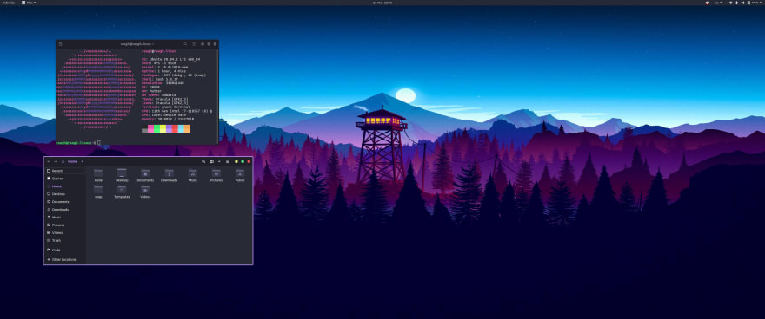This screenshot has height=319, width=765.
Task: Open Other Locations in Files sidebar
Action: tap(64, 260)
